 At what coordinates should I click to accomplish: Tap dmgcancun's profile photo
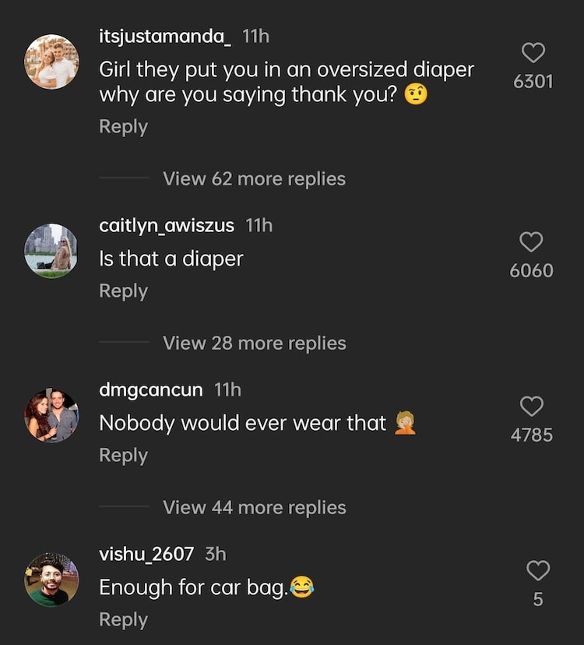[x=51, y=416]
